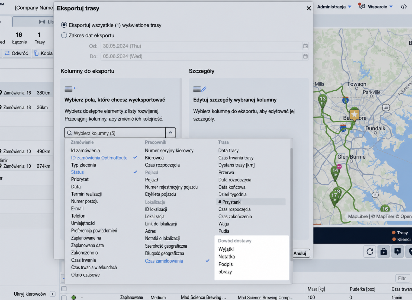The image size is (412, 300).
Task: Choose Dystans trasy [km] option
Action: click(236, 165)
